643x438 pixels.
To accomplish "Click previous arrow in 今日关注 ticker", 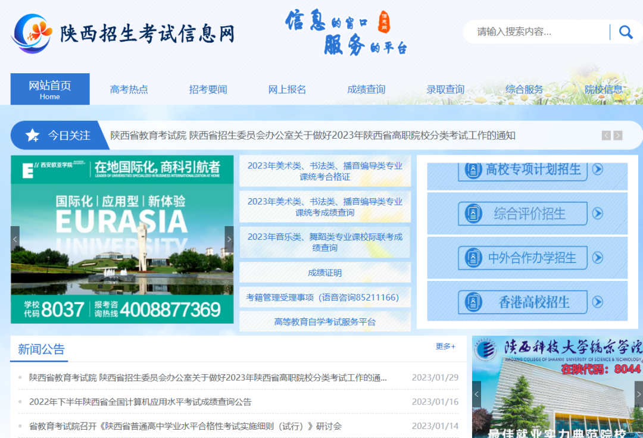I will coord(606,136).
